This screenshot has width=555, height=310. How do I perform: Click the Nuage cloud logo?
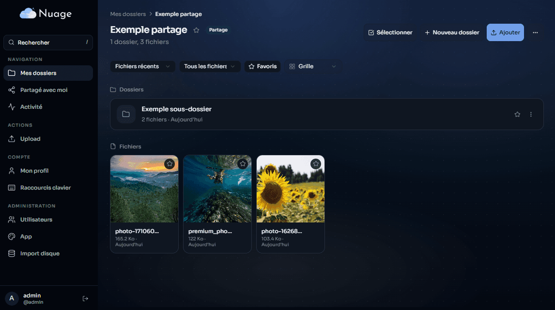(x=28, y=14)
